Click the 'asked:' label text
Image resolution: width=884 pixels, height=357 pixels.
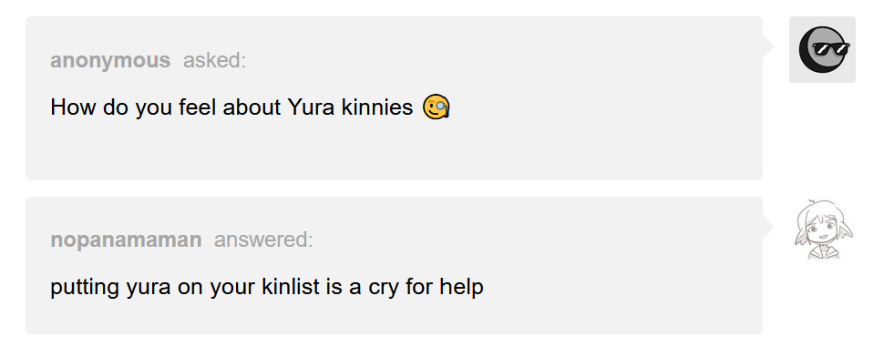tap(214, 60)
